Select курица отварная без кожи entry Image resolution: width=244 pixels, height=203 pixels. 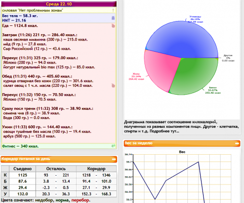click(48, 81)
